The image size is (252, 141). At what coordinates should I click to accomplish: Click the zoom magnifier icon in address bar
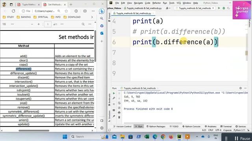pyautogui.click(x=59, y=11)
